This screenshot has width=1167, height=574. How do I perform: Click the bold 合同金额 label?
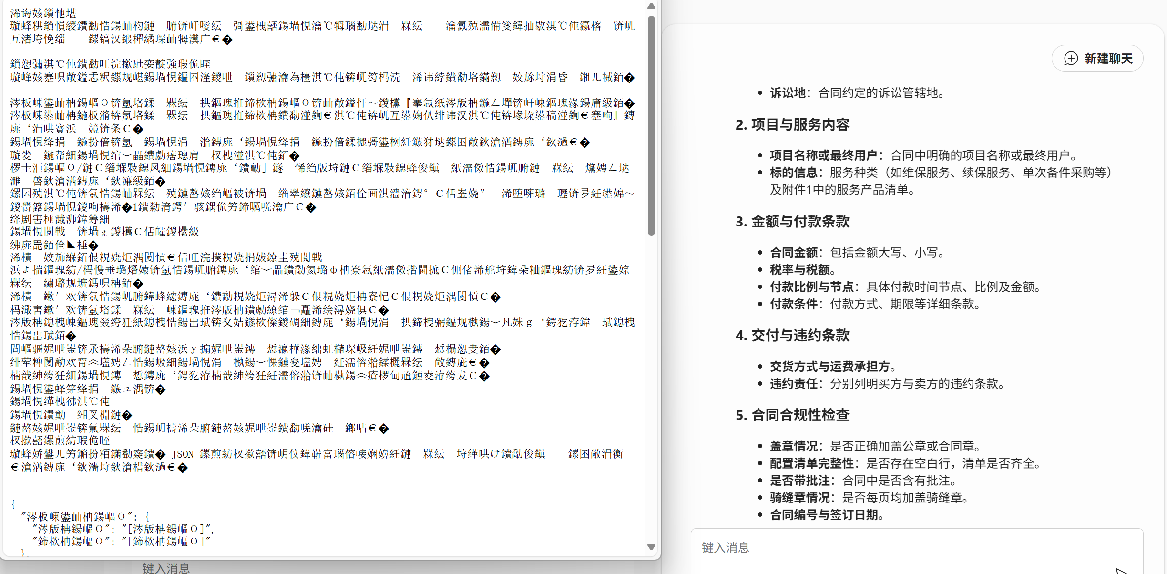[x=794, y=253]
